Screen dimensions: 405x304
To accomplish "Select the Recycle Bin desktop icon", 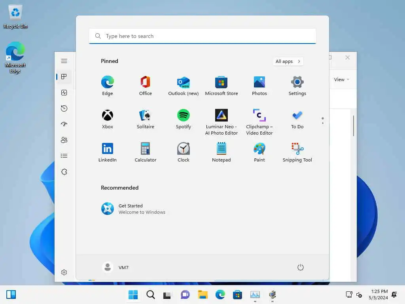I will 15,16.
